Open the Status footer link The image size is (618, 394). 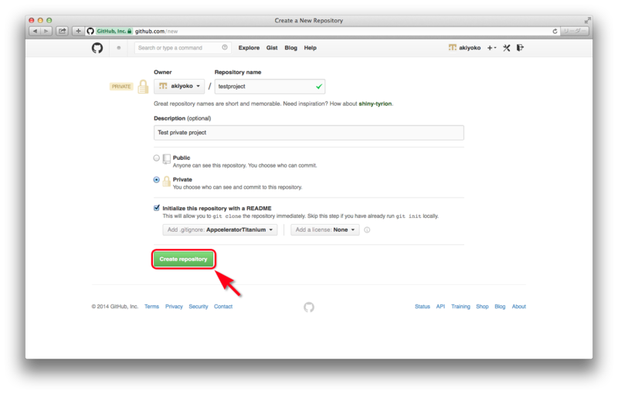(423, 307)
